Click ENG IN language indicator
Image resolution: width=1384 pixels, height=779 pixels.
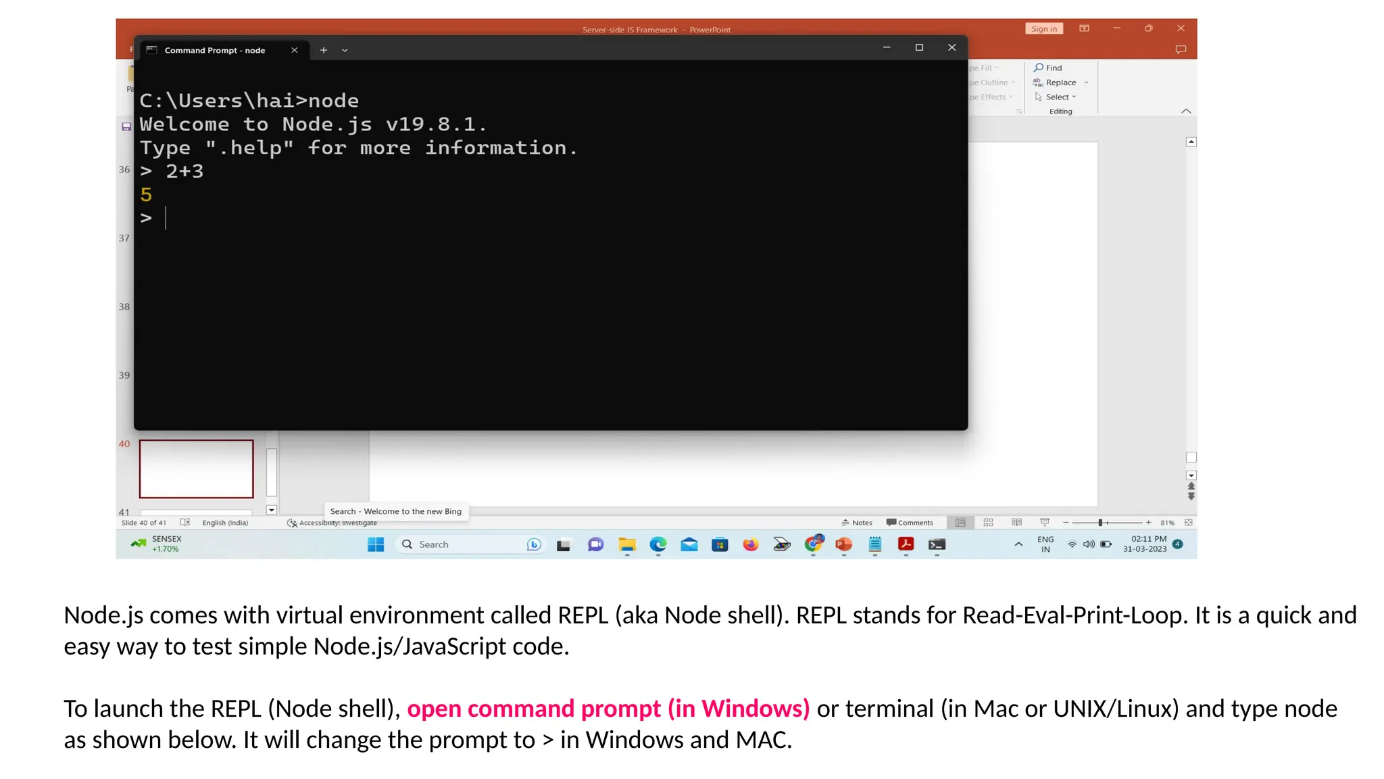[1045, 544]
